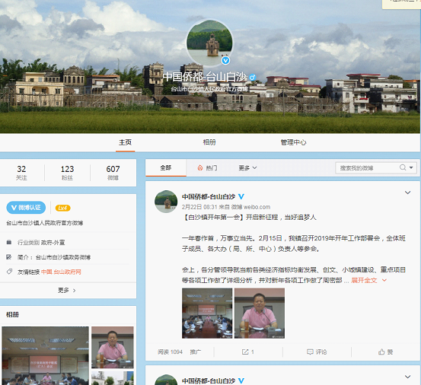
Task: Open the 更多 feed filter dropdown
Action: click(x=248, y=168)
